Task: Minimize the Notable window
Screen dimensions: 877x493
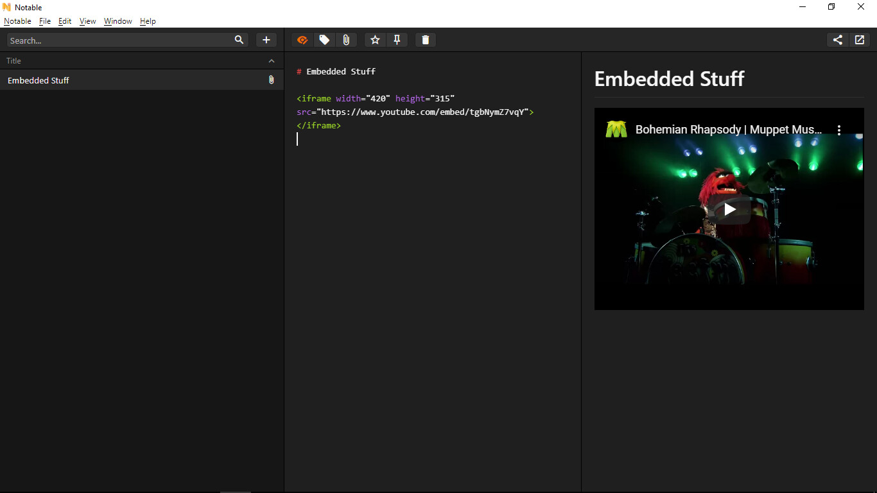Action: [803, 7]
